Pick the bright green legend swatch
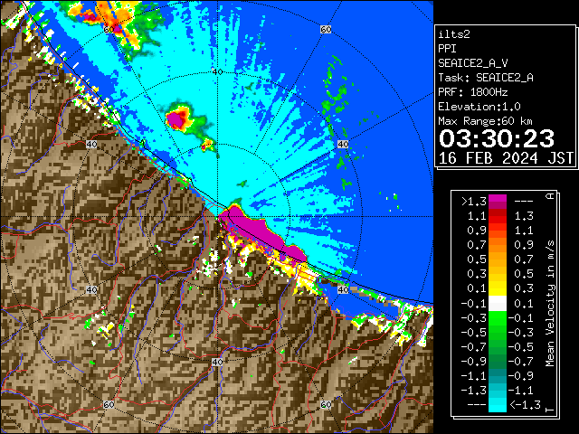Viewport: 579px width, 434px height. point(498,317)
